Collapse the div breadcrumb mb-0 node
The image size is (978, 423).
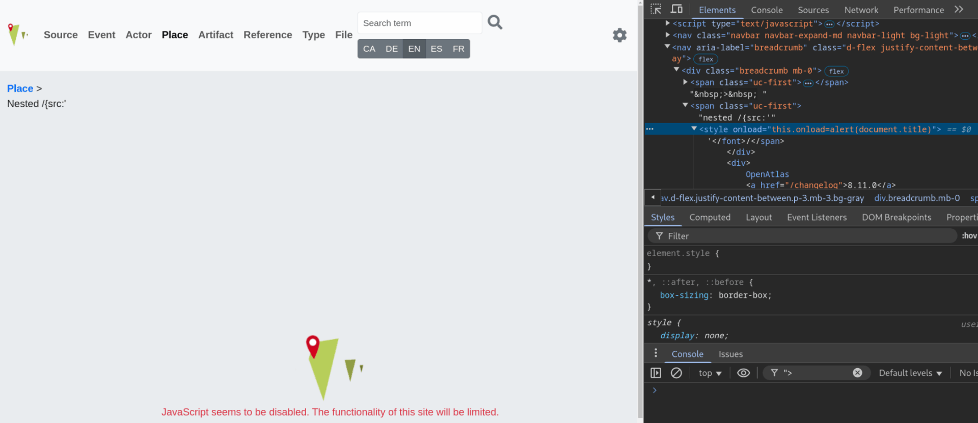click(x=676, y=70)
